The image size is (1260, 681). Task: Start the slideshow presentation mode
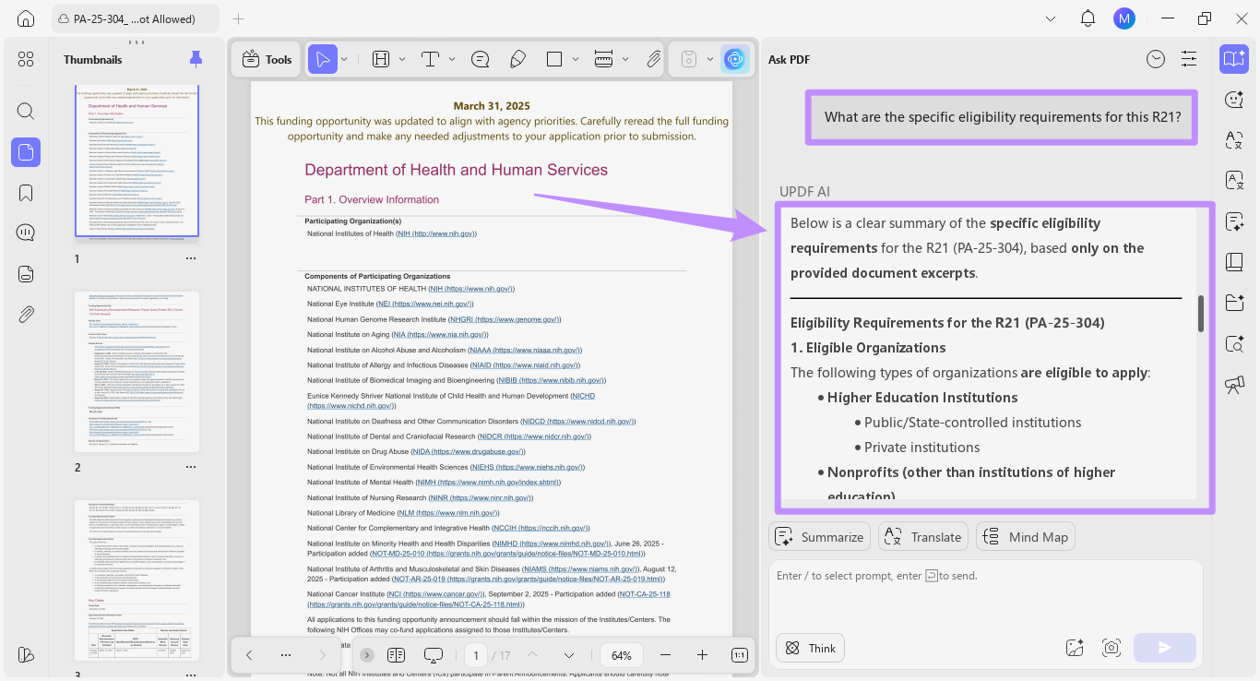434,655
